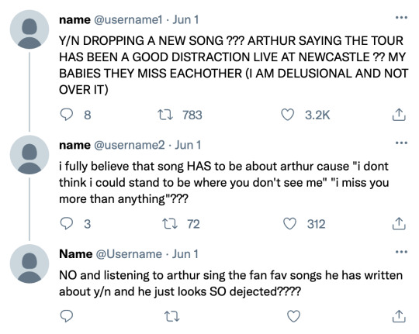Retweet the tweet with 72 retweets
Image resolution: width=419 pixels, height=334 pixels.
(x=170, y=224)
